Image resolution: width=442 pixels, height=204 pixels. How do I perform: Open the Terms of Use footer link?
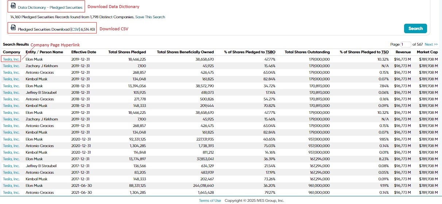210,200
